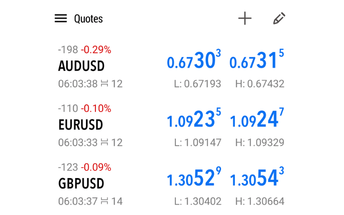The width and height of the screenshot is (344, 215).
Task: Click AUDUSD bid price 0.67303
Action: [193, 61]
